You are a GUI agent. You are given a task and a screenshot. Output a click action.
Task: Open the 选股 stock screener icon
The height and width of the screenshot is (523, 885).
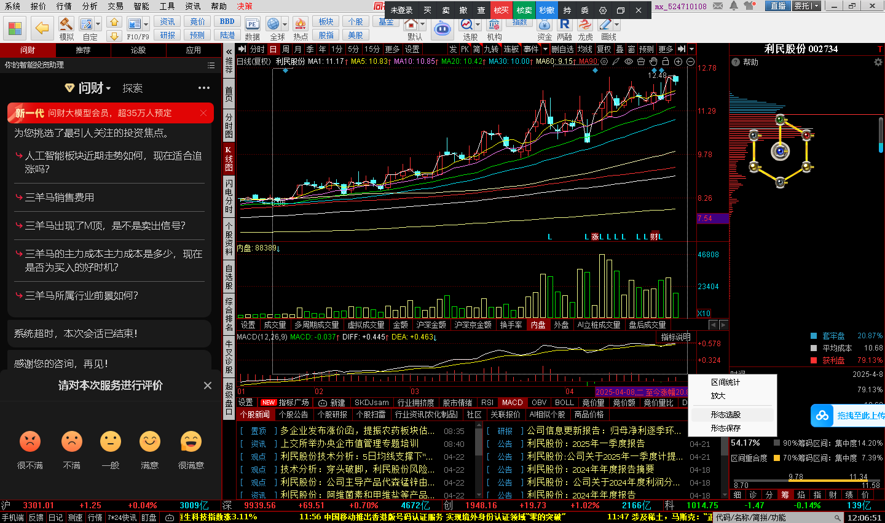467,24
